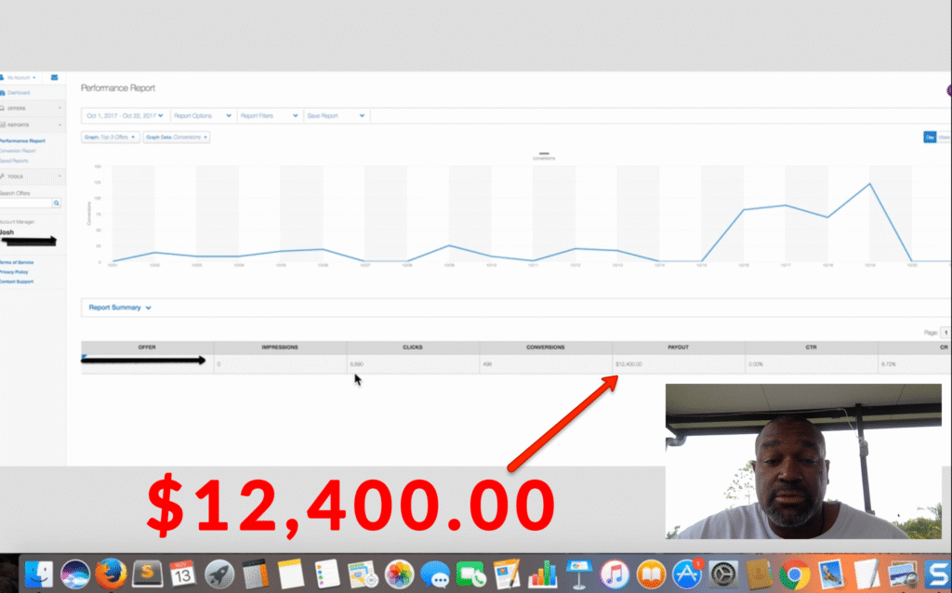Image resolution: width=952 pixels, height=593 pixels.
Task: Open Keynote from the dock
Action: click(x=578, y=574)
